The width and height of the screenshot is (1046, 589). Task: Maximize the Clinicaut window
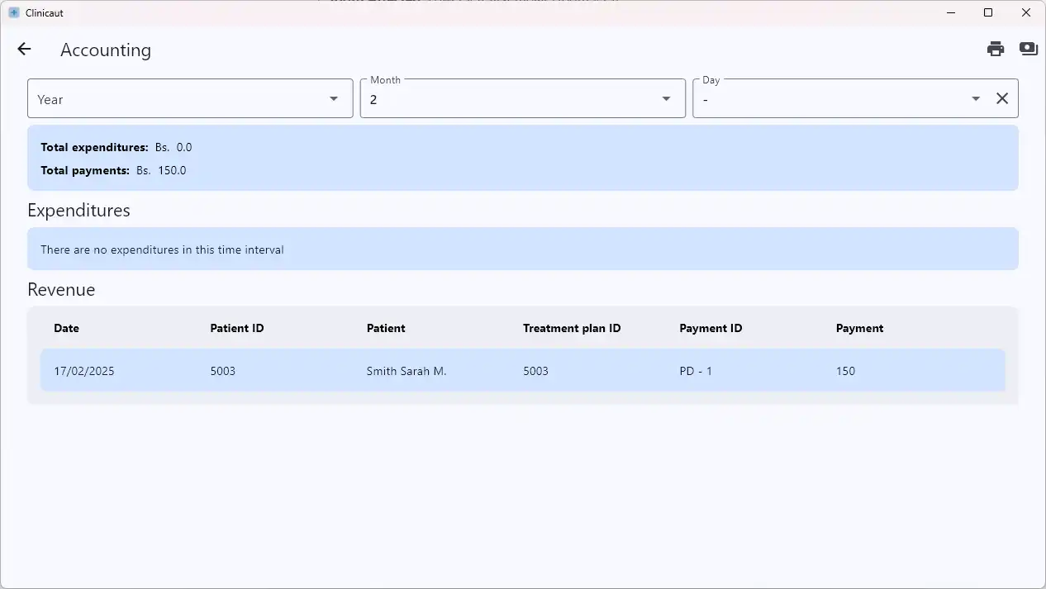coord(987,13)
